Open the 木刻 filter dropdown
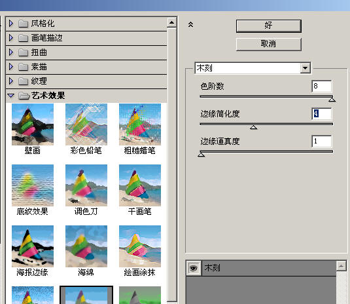Image resolution: width=350 pixels, height=304 pixels. coord(305,67)
